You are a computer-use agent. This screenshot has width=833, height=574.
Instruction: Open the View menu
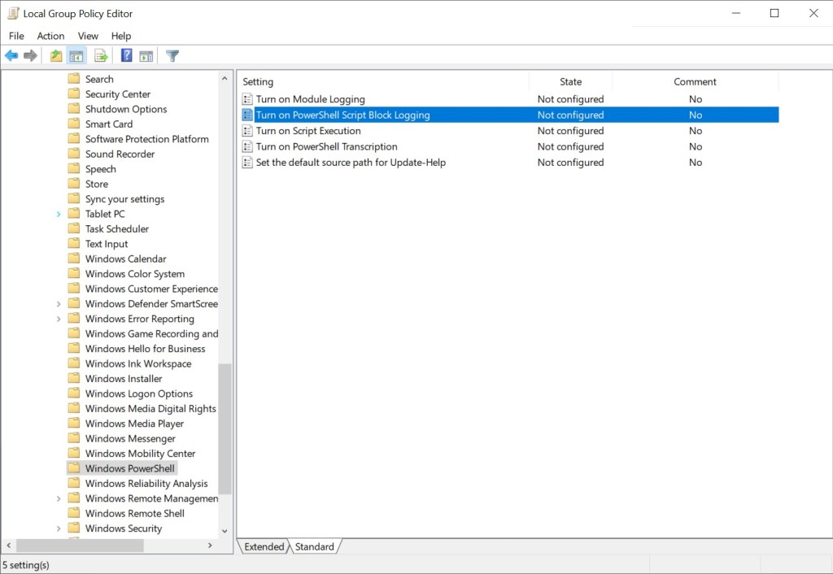[88, 36]
